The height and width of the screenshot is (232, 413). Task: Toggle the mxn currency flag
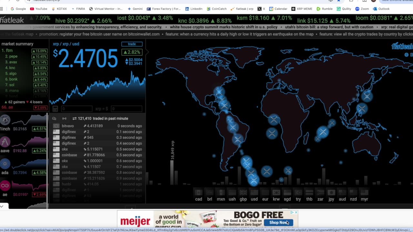click(x=221, y=192)
